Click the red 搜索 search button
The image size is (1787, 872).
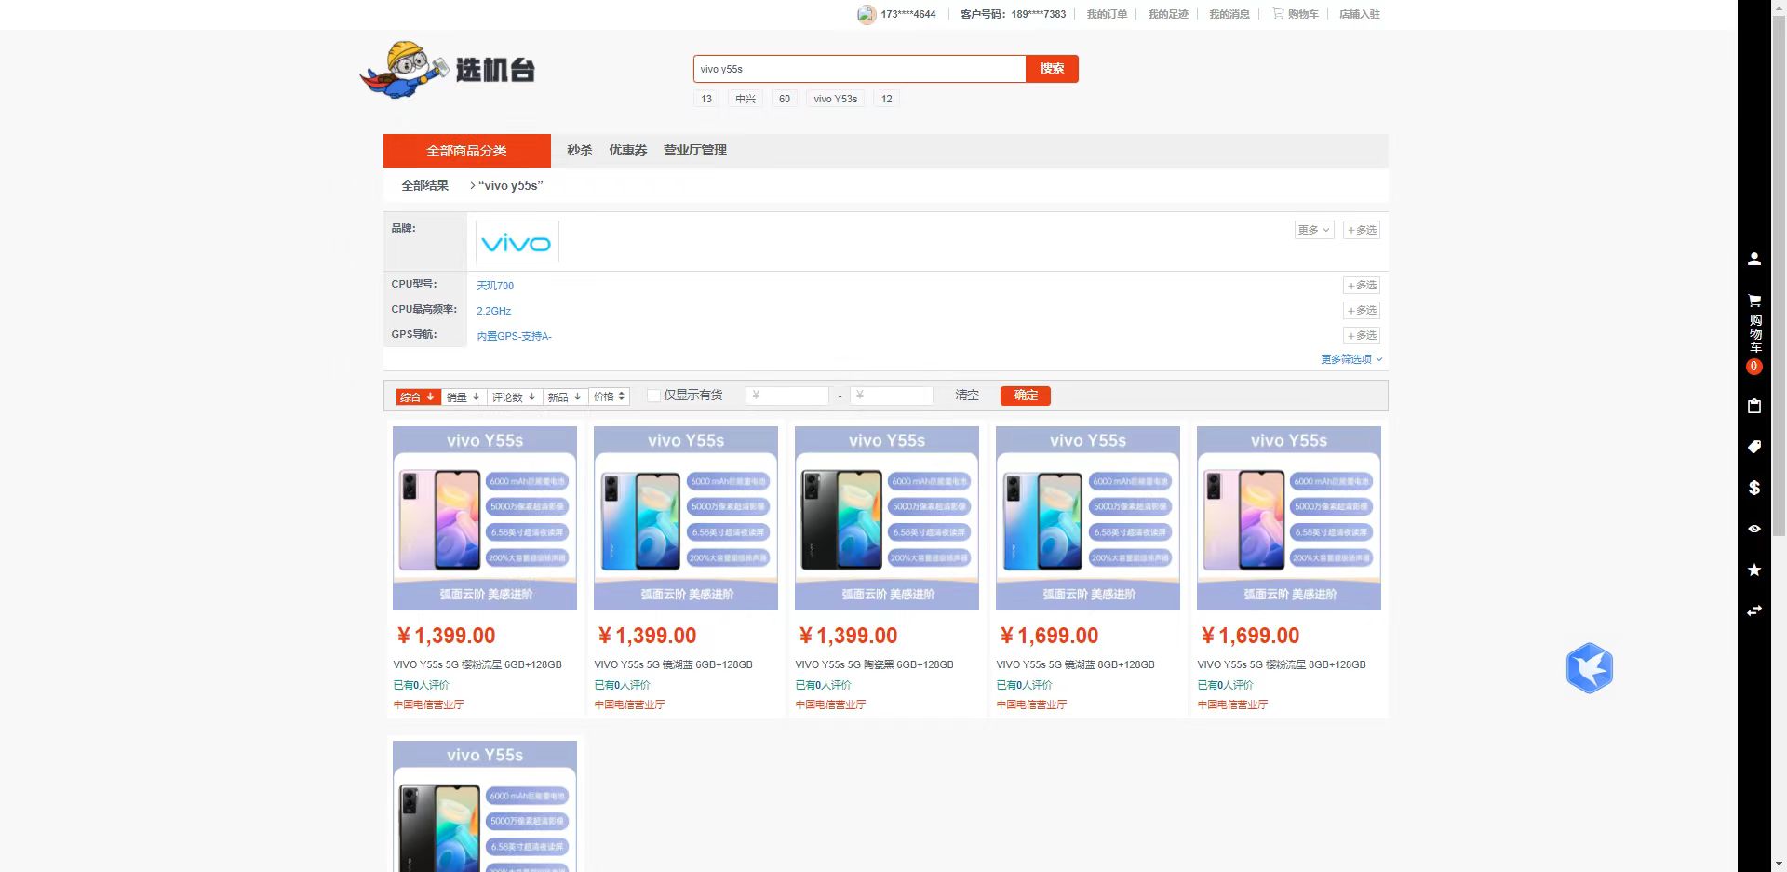pos(1053,69)
